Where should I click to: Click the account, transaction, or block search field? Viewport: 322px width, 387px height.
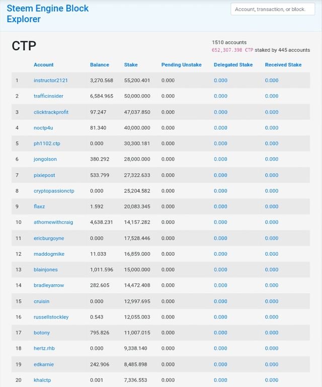point(272,9)
